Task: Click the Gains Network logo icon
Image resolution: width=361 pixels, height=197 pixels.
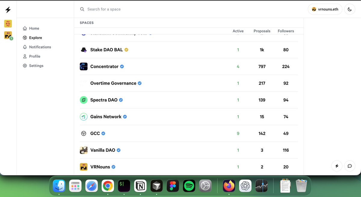Action: tap(84, 117)
